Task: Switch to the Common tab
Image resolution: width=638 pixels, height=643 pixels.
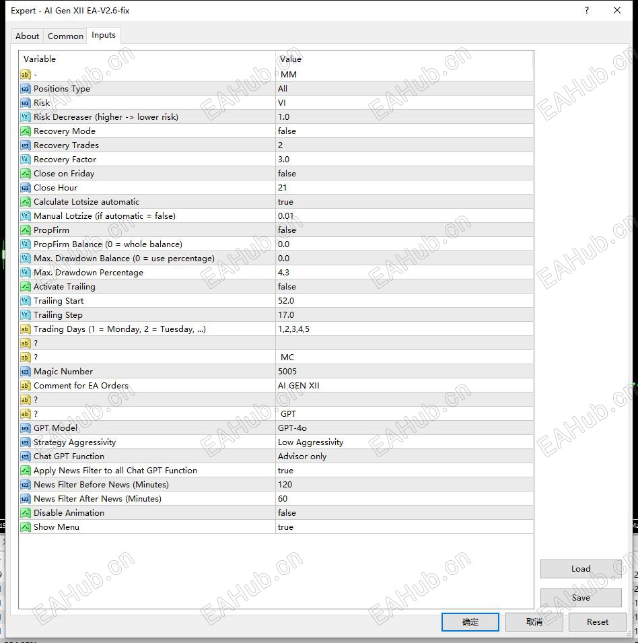Action: pos(65,36)
